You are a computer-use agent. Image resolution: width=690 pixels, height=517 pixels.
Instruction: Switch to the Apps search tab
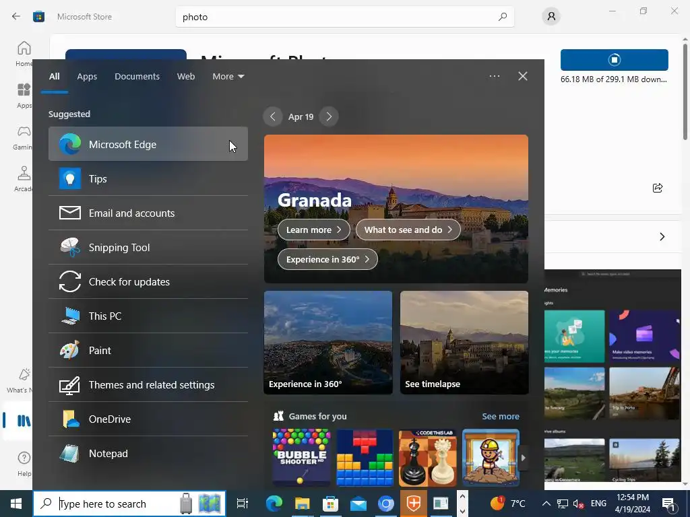click(x=87, y=77)
